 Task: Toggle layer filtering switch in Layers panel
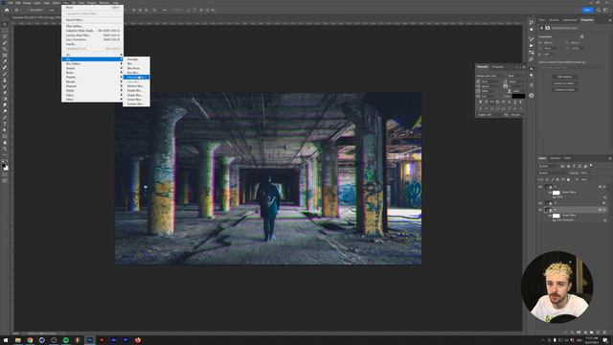(x=591, y=165)
